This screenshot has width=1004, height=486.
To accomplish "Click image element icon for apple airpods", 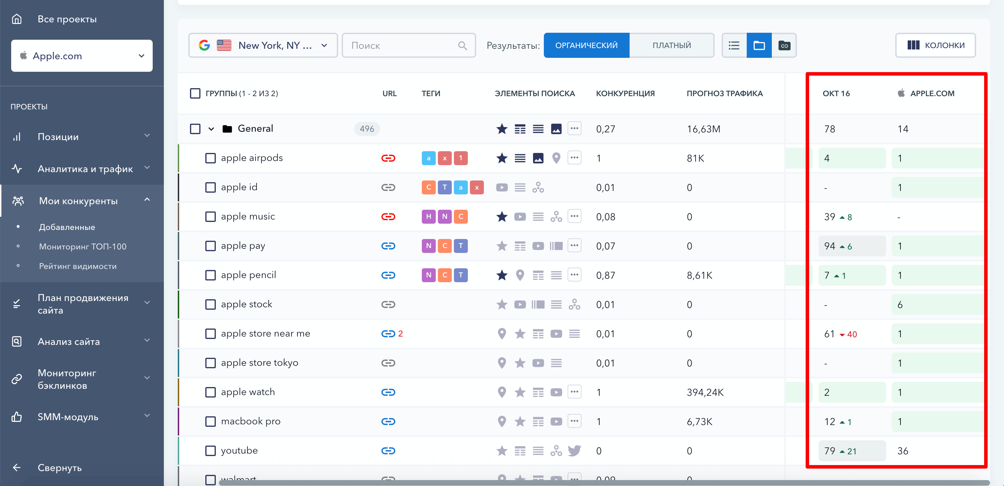I will point(538,158).
